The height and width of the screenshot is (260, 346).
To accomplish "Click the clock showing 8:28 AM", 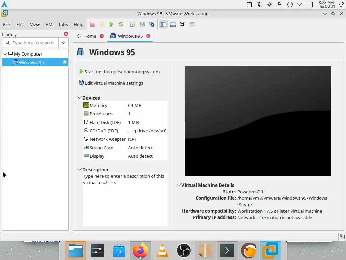I will click(x=326, y=4).
